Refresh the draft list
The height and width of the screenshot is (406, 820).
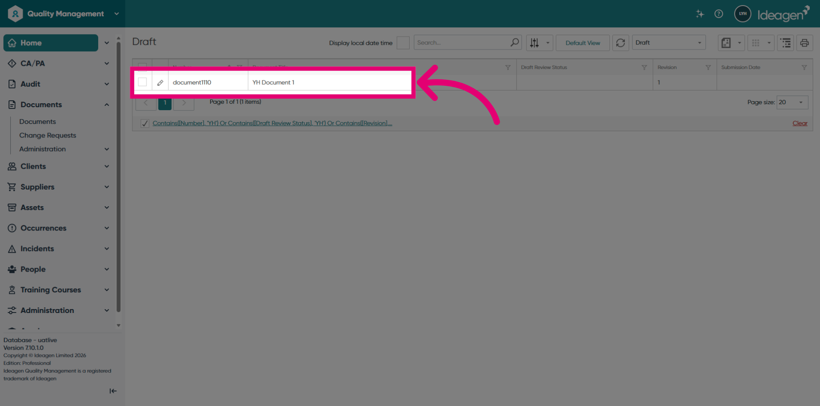(621, 43)
